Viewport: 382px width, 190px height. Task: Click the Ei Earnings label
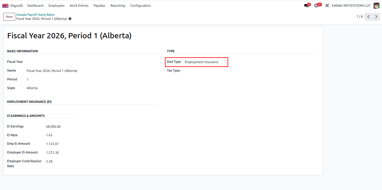(15, 126)
